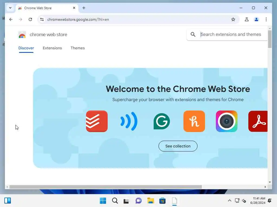Click the network tray icon
The height and width of the screenshot is (207, 277).
[x=237, y=201]
